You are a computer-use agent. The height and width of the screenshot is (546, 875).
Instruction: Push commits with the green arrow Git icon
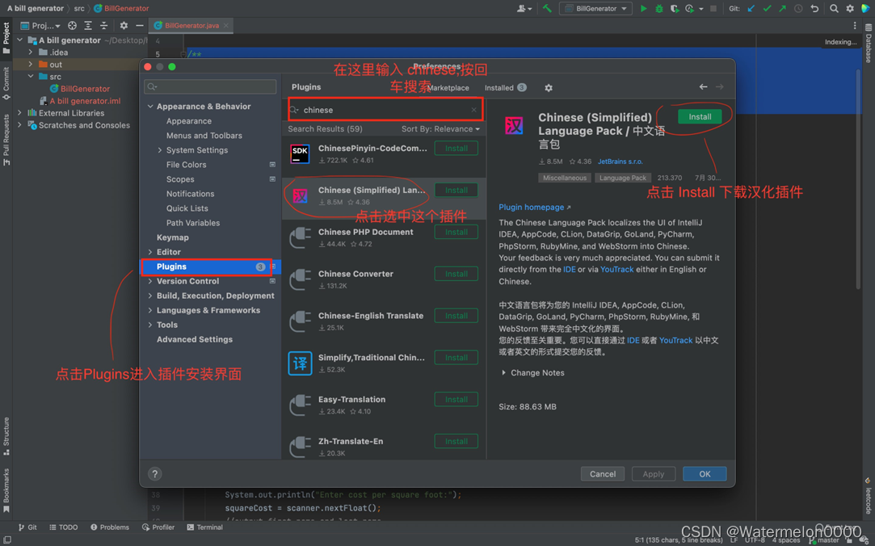pyautogui.click(x=783, y=8)
